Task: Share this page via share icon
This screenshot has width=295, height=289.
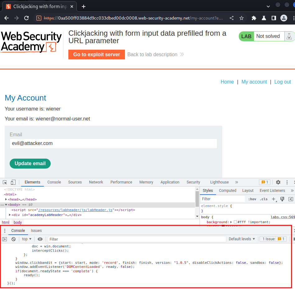Action: pos(232,18)
